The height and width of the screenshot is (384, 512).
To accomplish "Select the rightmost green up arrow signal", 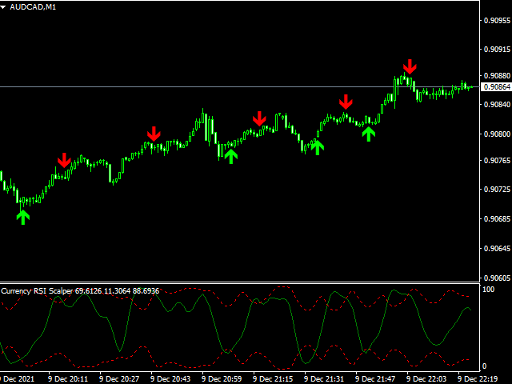I will click(x=368, y=133).
